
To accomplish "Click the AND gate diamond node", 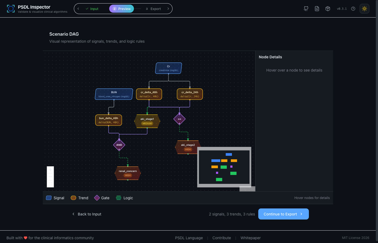I will pos(119,145).
